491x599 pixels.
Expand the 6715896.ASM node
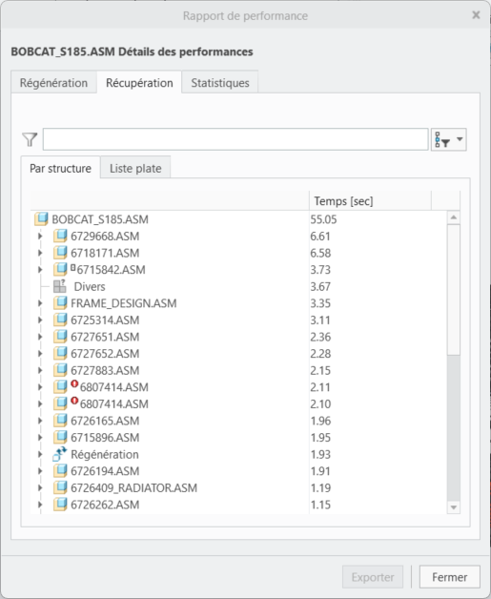[x=40, y=438]
